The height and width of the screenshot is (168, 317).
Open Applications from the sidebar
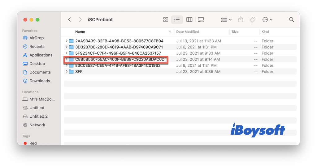click(x=41, y=55)
